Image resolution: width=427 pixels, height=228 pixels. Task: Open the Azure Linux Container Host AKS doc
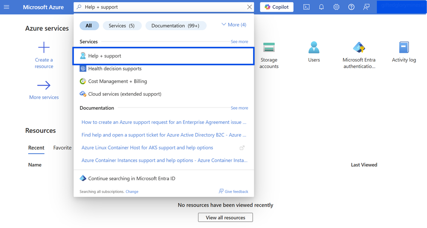[147, 148]
